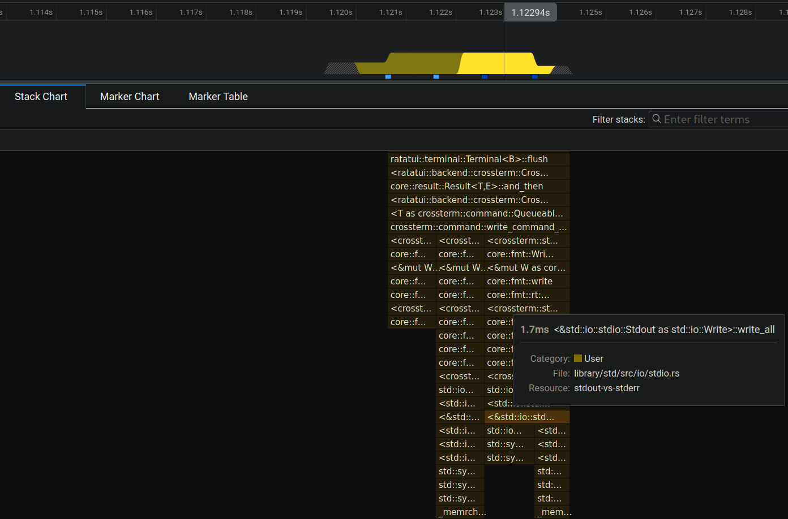The width and height of the screenshot is (788, 519).
Task: Select the ratatui::terminal::Terminal<B>::flush frame
Action: pyautogui.click(x=479, y=159)
